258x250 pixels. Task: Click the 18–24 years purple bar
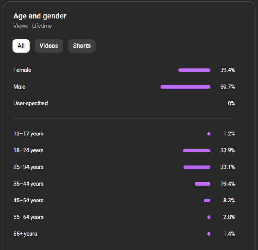197,150
